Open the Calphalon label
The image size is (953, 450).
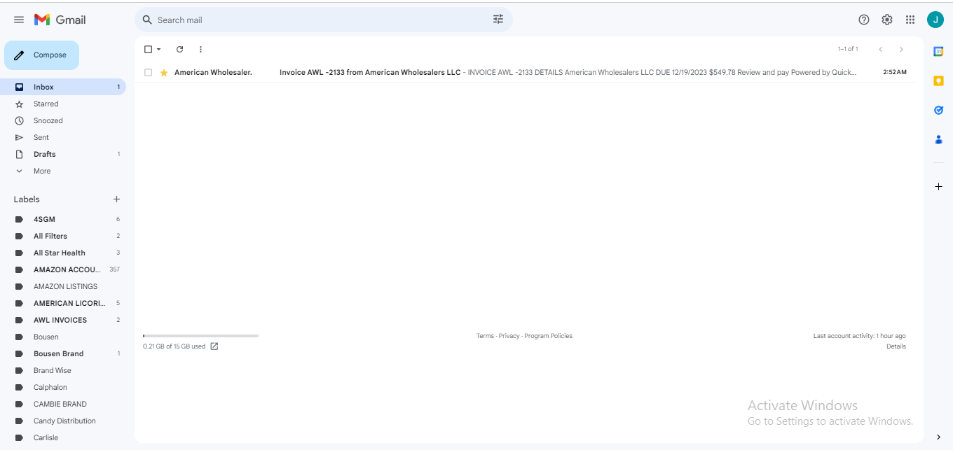point(63,387)
